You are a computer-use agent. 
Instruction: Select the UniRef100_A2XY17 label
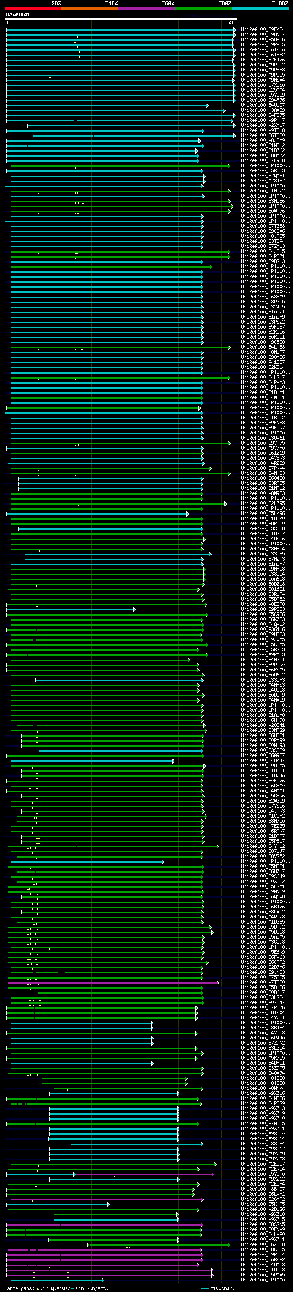click(263, 126)
